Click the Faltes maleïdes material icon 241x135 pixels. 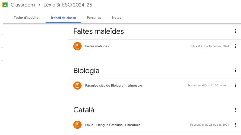tap(77, 46)
